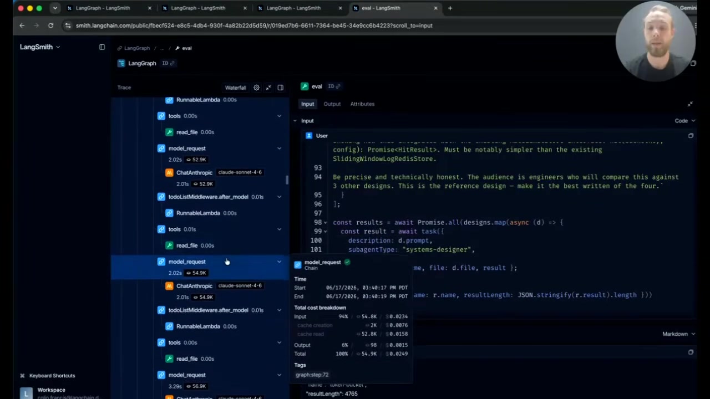Screen dimensions: 710x399
Task: Switch to the Input tab
Action: (307, 104)
